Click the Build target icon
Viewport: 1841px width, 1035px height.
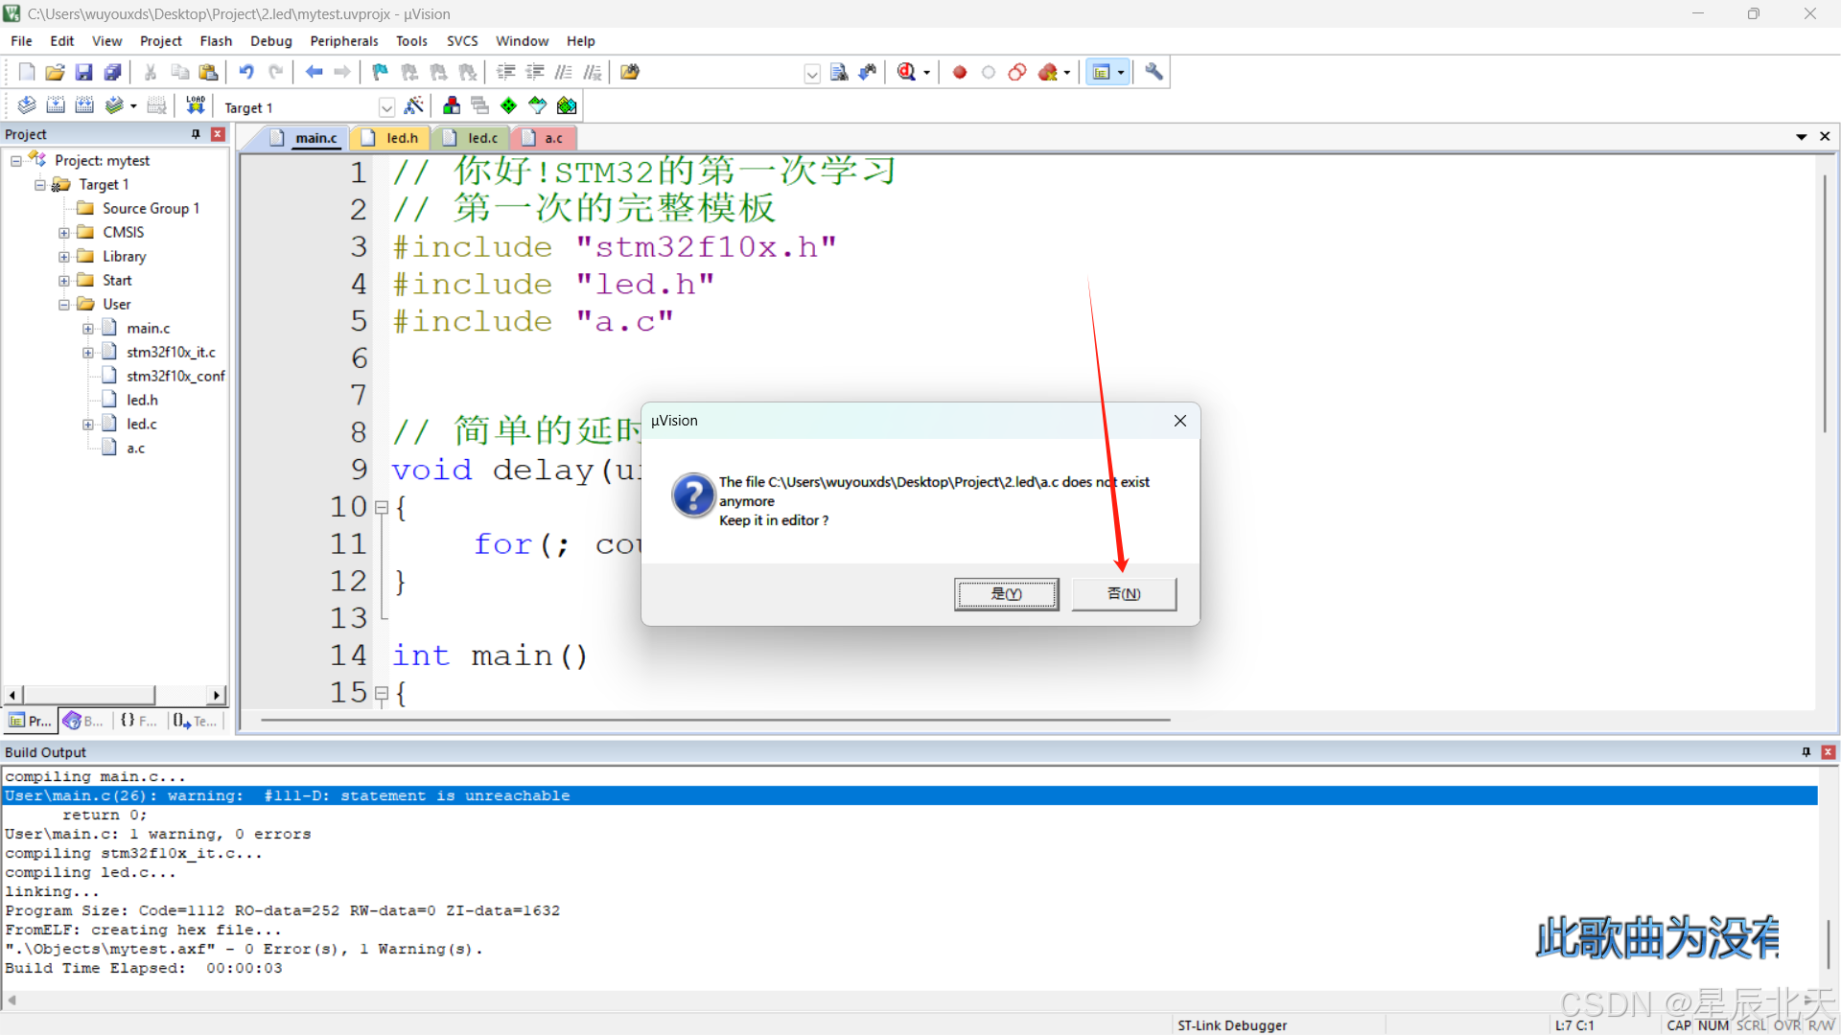pyautogui.click(x=56, y=105)
